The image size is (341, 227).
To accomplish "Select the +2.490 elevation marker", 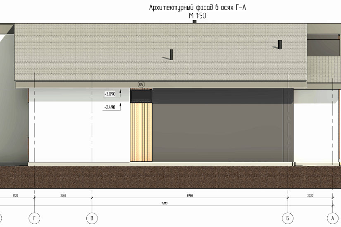I will click(110, 106).
